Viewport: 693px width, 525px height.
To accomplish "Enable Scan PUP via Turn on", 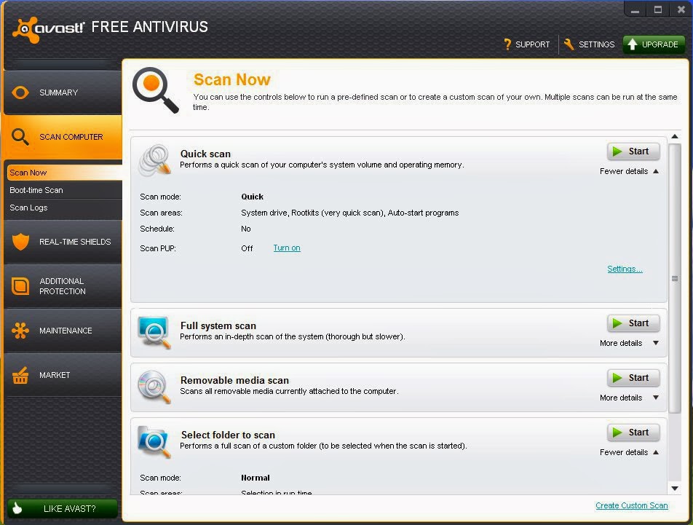I will tap(286, 248).
